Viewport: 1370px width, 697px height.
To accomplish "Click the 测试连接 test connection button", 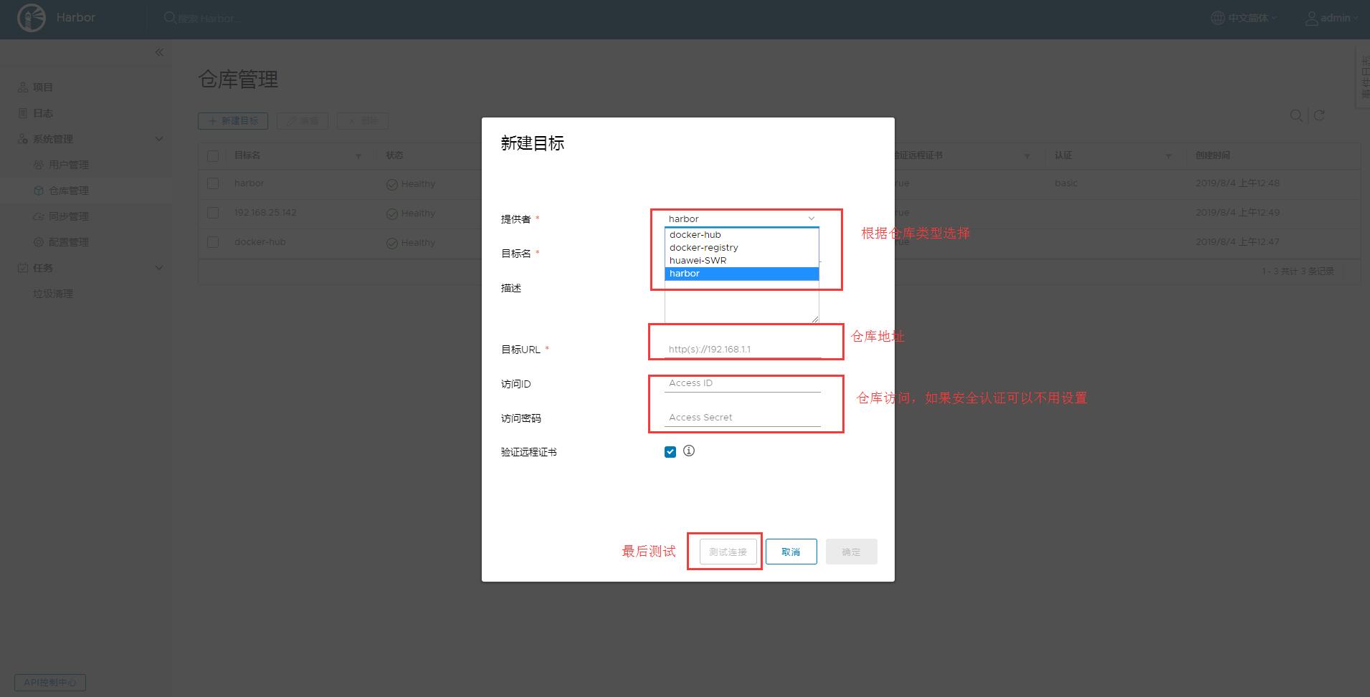I will coord(728,552).
